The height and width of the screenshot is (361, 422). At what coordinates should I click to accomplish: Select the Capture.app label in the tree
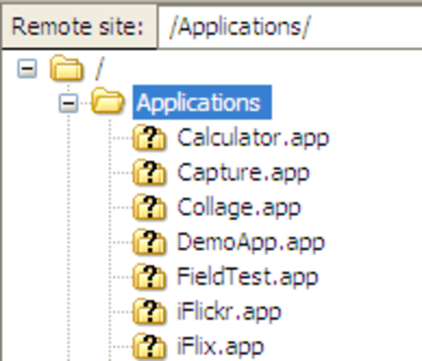coord(243,173)
